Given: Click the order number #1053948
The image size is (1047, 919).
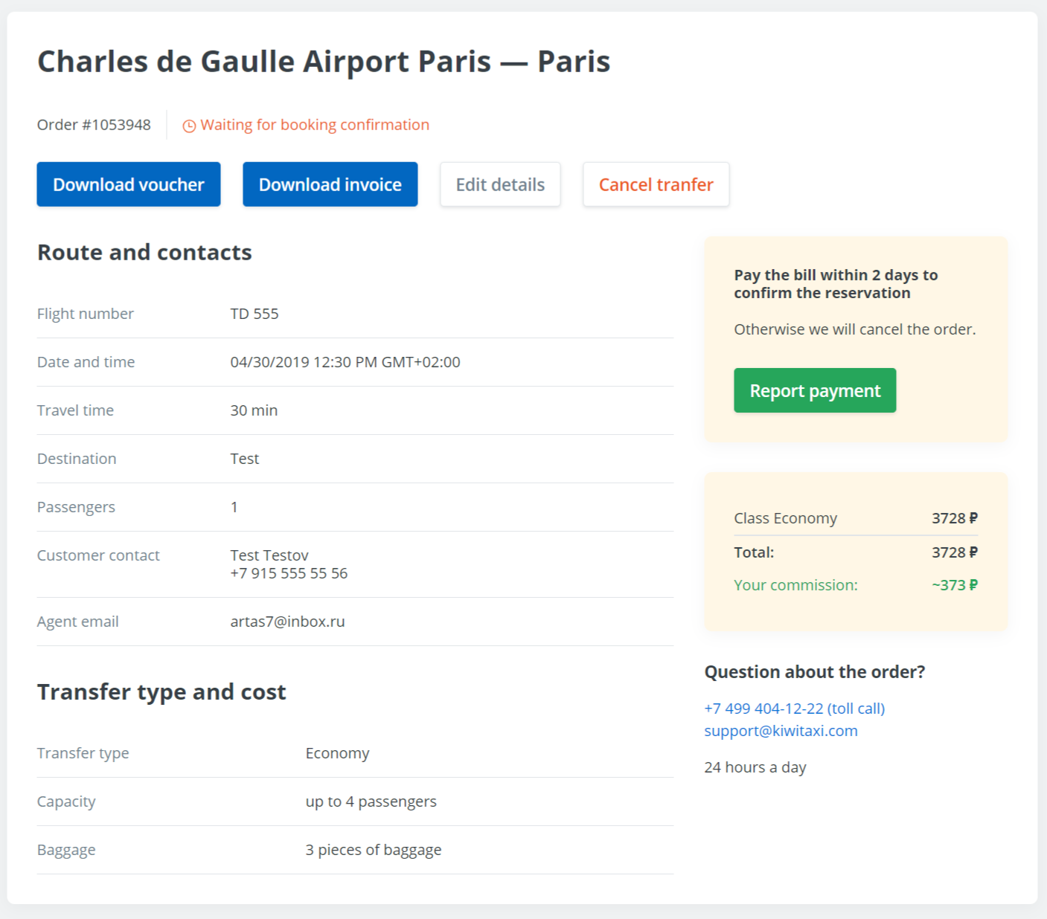Looking at the screenshot, I should (94, 125).
